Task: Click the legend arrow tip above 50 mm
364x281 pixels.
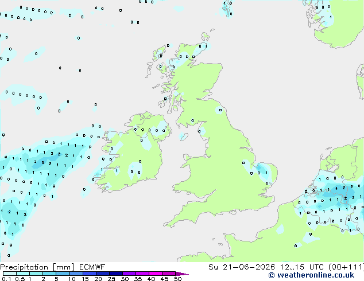Action: [182, 274]
